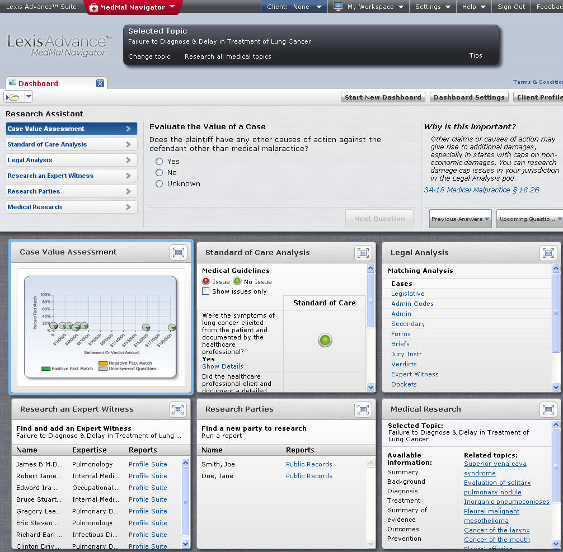563x552 pixels.
Task: Open Jury Instr in Legal Analysis pod
Action: point(406,354)
